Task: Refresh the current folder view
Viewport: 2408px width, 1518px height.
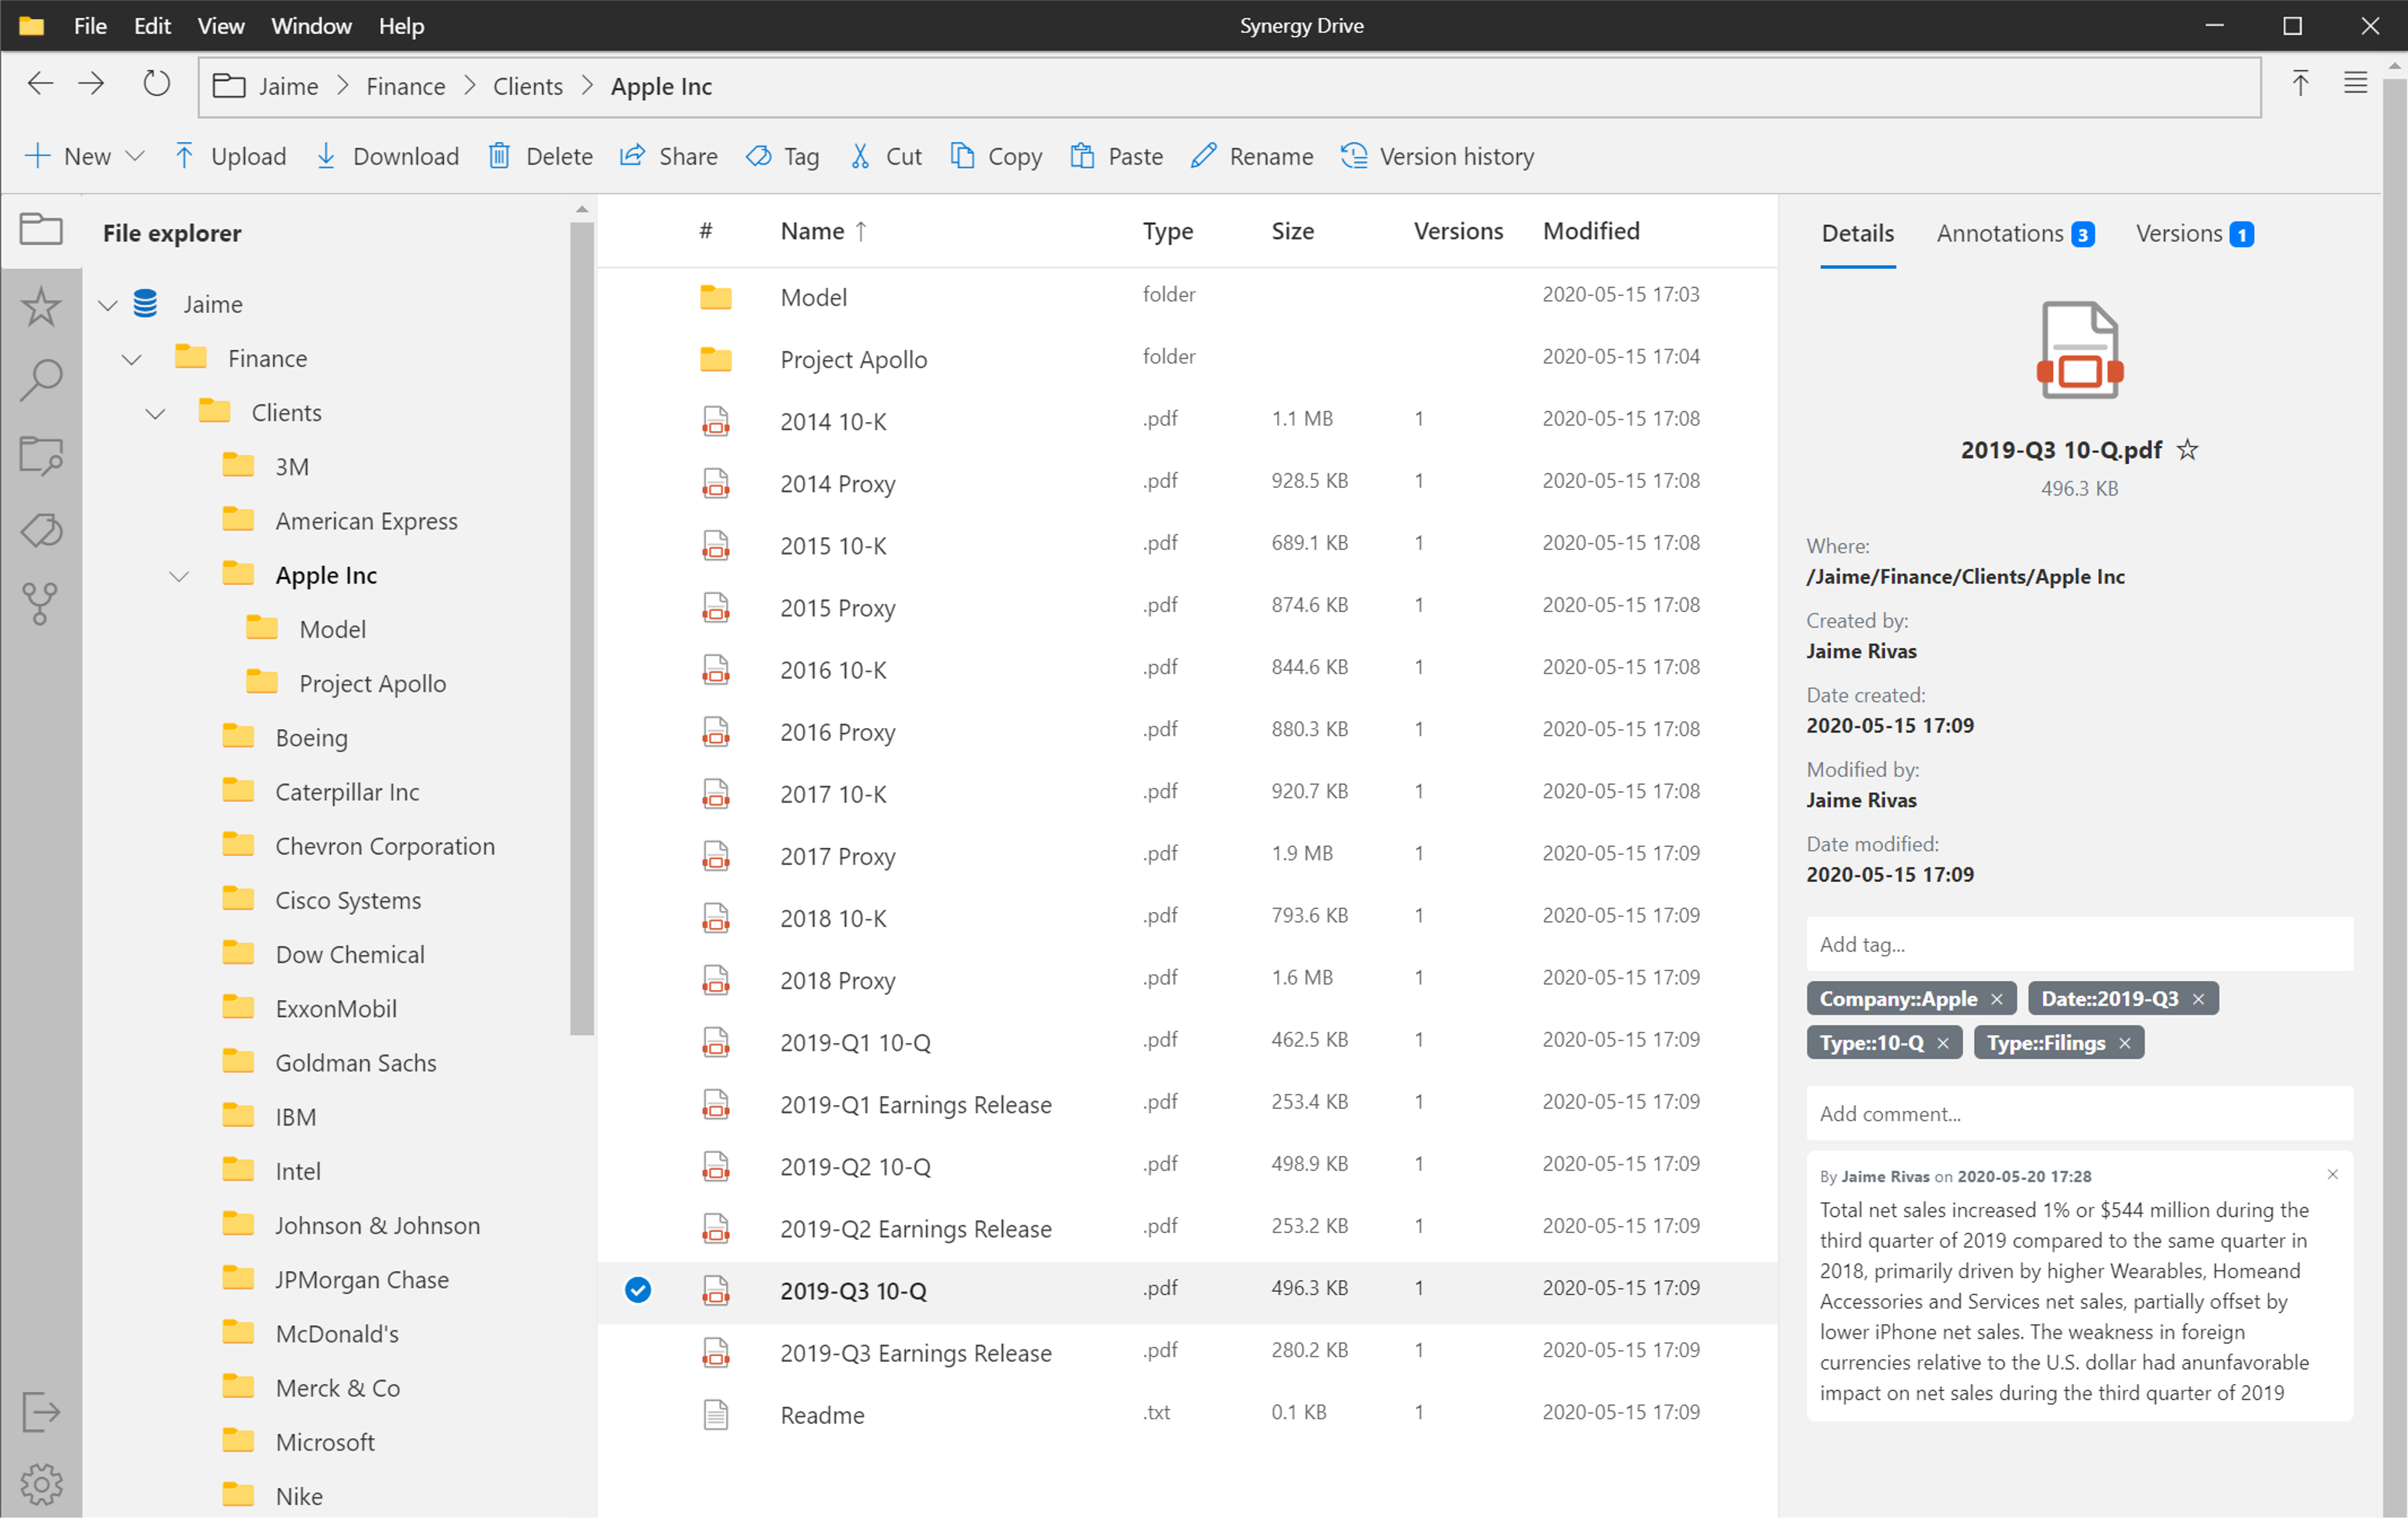Action: pyautogui.click(x=156, y=84)
